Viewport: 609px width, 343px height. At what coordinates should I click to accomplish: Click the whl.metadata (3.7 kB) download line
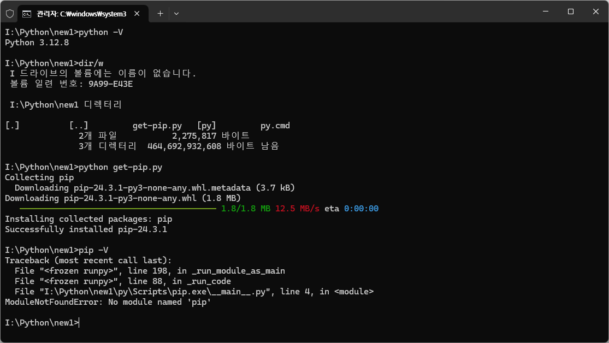click(155, 188)
